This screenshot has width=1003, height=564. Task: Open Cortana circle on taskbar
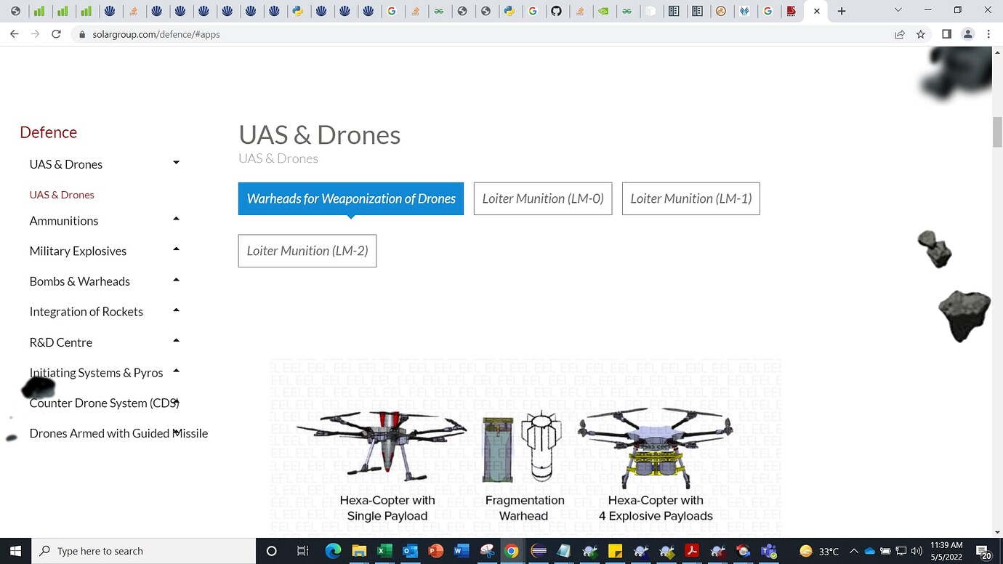pyautogui.click(x=272, y=551)
